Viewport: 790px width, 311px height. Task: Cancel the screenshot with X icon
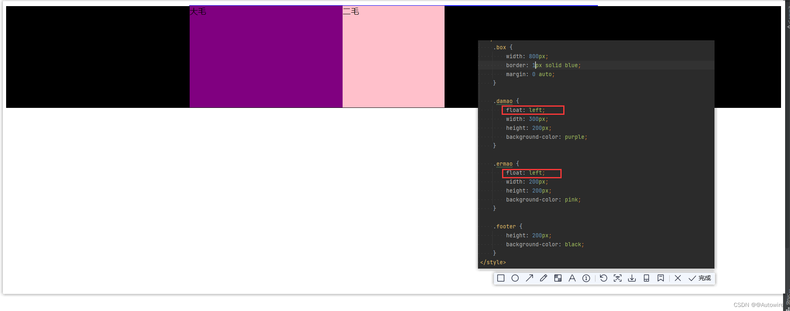coord(678,278)
